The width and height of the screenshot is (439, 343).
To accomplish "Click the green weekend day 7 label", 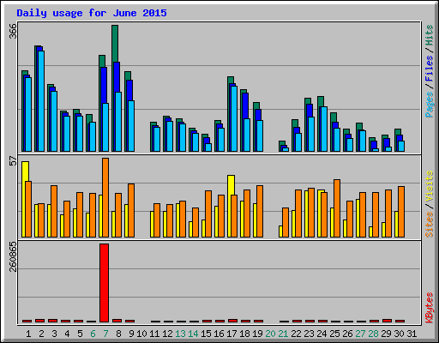I will point(105,334).
